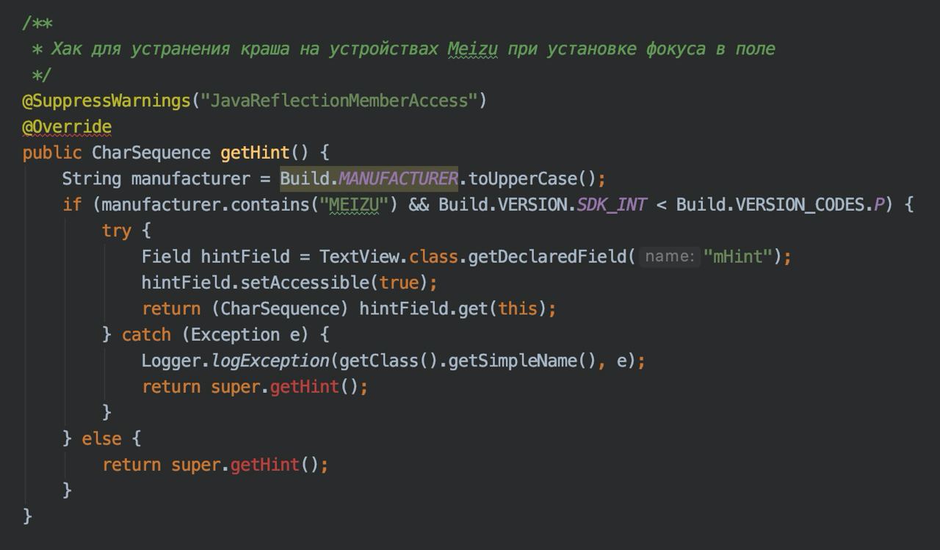The image size is (940, 550).
Task: Click the @Override annotation
Action: point(67,127)
